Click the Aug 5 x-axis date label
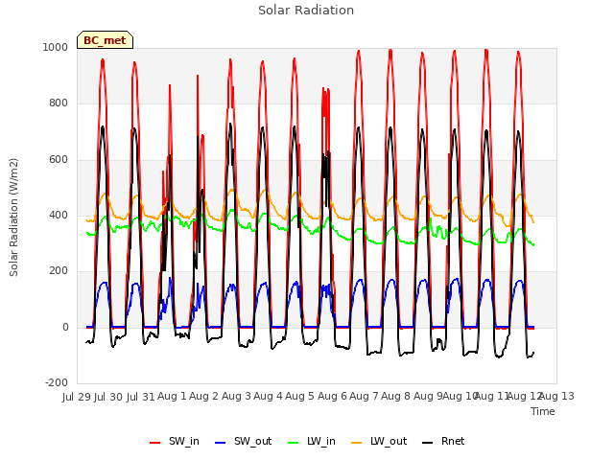 pyautogui.click(x=300, y=397)
